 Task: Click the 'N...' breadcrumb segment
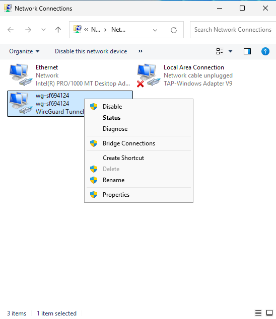coord(96,30)
